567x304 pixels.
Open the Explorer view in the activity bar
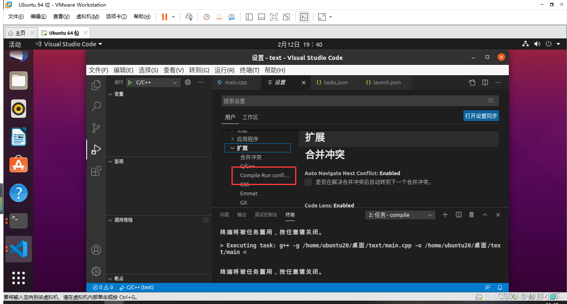[96, 85]
